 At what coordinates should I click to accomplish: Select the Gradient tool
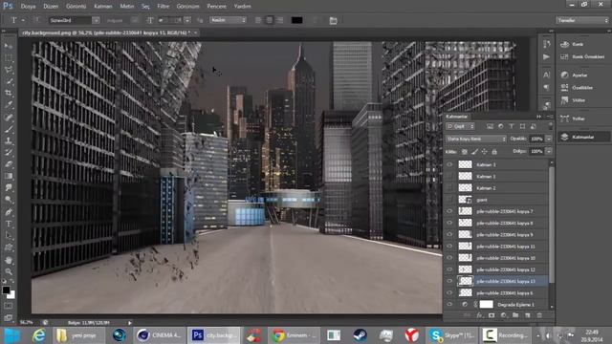(9, 176)
